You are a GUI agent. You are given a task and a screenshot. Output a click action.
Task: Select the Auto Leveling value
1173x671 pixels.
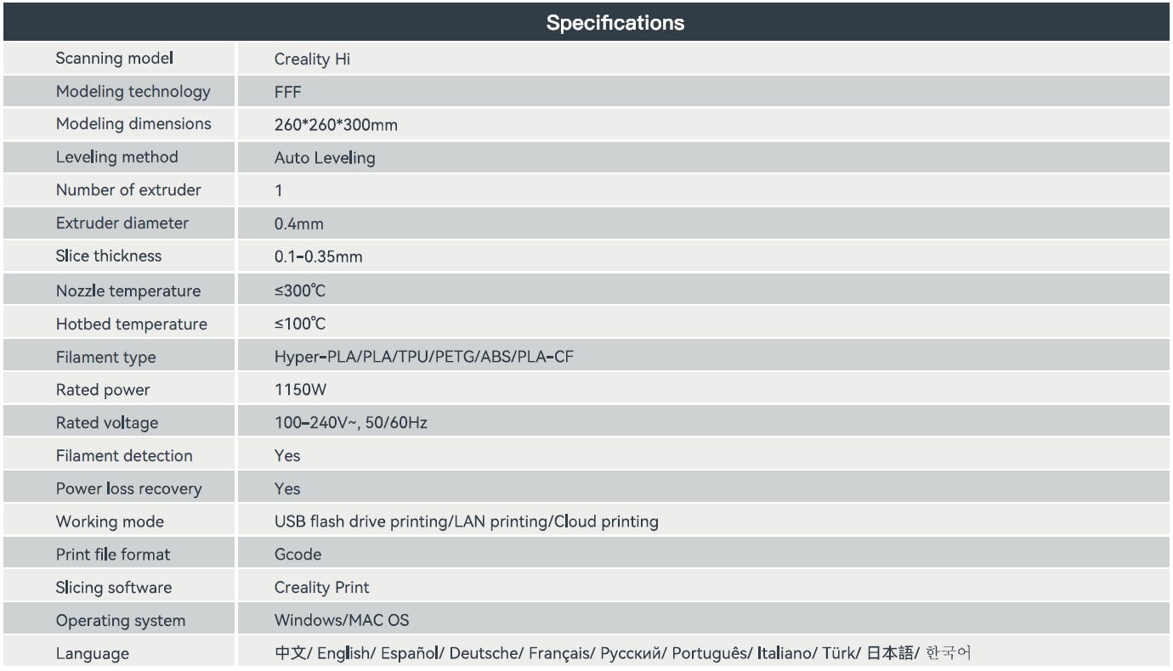(325, 158)
